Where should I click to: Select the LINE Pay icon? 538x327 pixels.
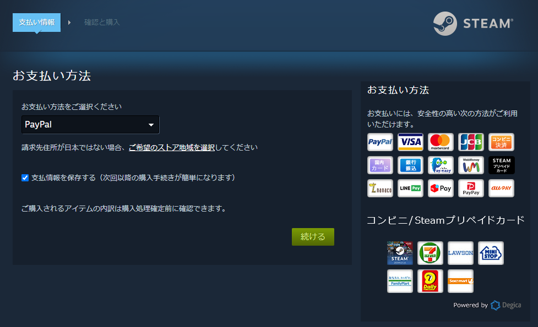[410, 188]
